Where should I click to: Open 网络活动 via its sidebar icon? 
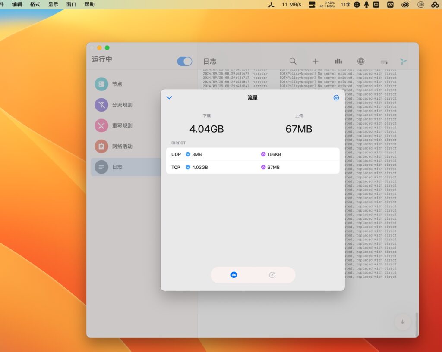click(x=101, y=146)
